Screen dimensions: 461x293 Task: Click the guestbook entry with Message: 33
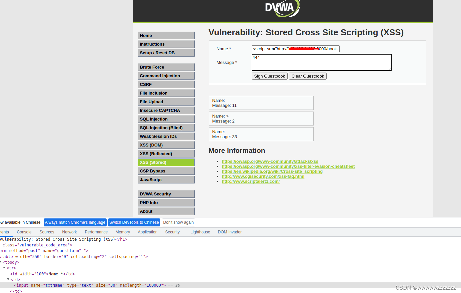(x=261, y=134)
